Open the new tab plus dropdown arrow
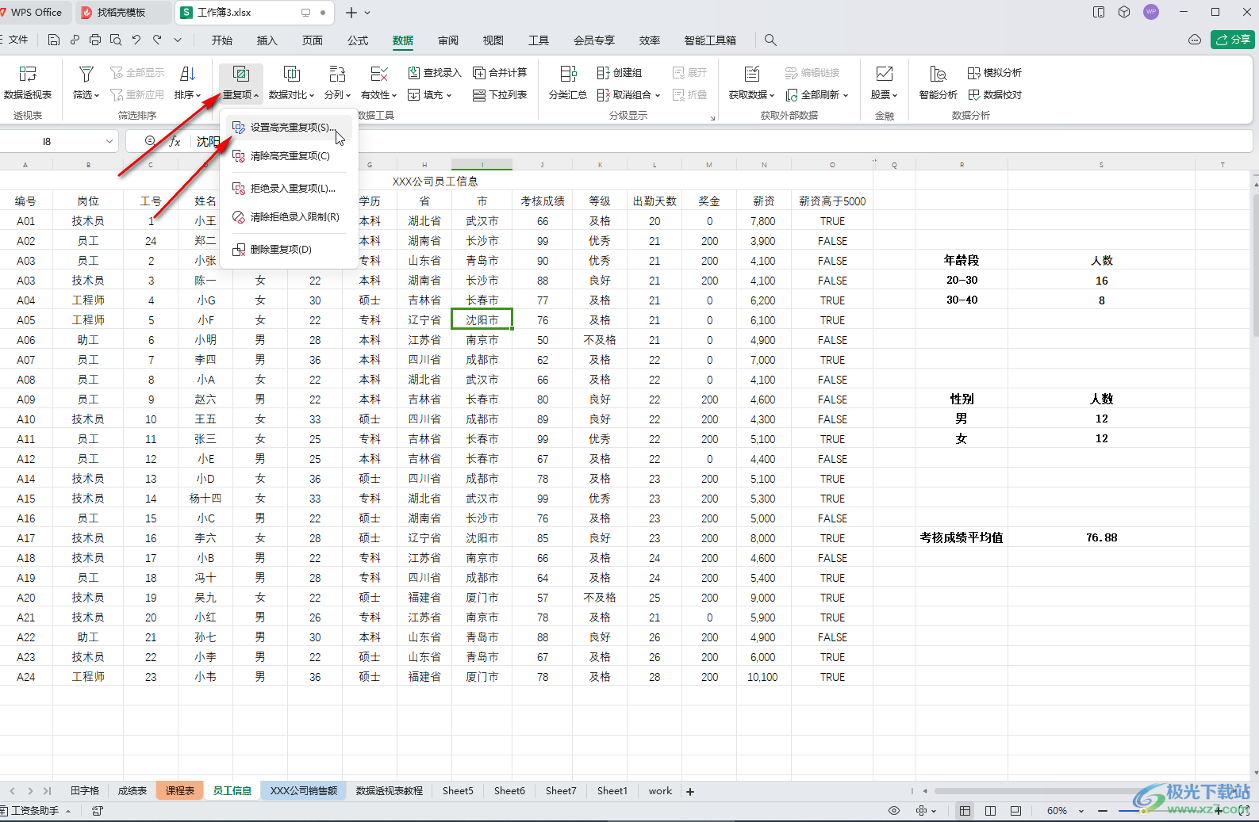 (x=367, y=13)
